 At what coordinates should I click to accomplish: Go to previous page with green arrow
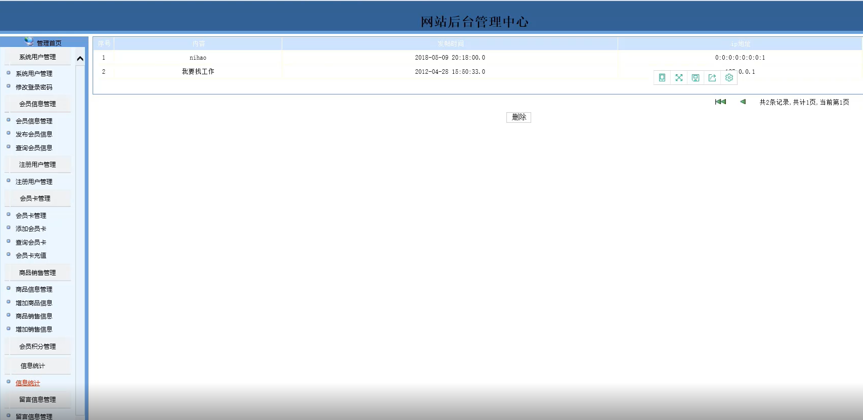coord(743,102)
